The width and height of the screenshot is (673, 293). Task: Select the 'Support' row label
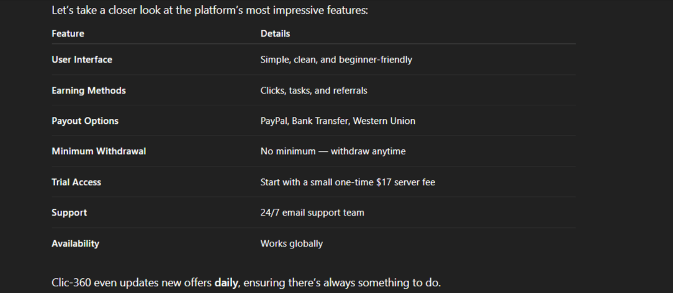click(69, 212)
